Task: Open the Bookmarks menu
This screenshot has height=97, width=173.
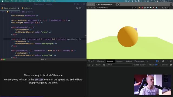Action: 32,1
